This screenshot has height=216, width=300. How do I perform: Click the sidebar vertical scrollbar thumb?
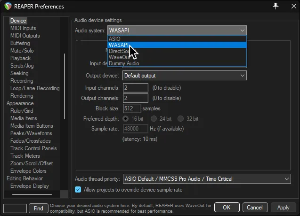[65, 86]
